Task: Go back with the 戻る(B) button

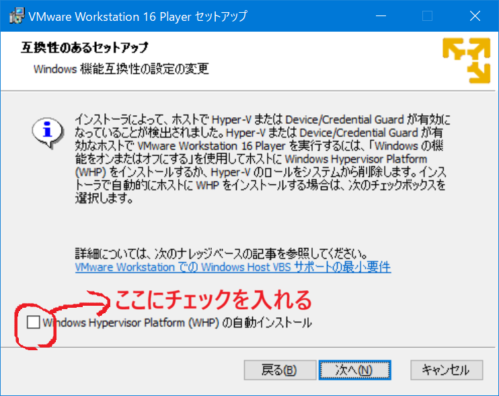Action: click(x=280, y=370)
